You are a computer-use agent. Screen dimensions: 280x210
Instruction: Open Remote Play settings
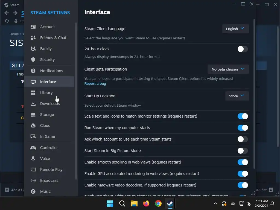tap(49, 170)
